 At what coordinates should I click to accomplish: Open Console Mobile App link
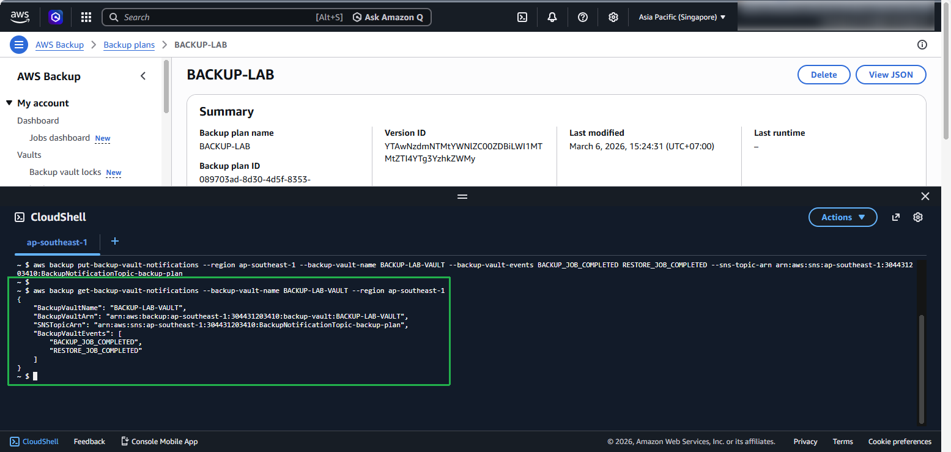point(159,441)
